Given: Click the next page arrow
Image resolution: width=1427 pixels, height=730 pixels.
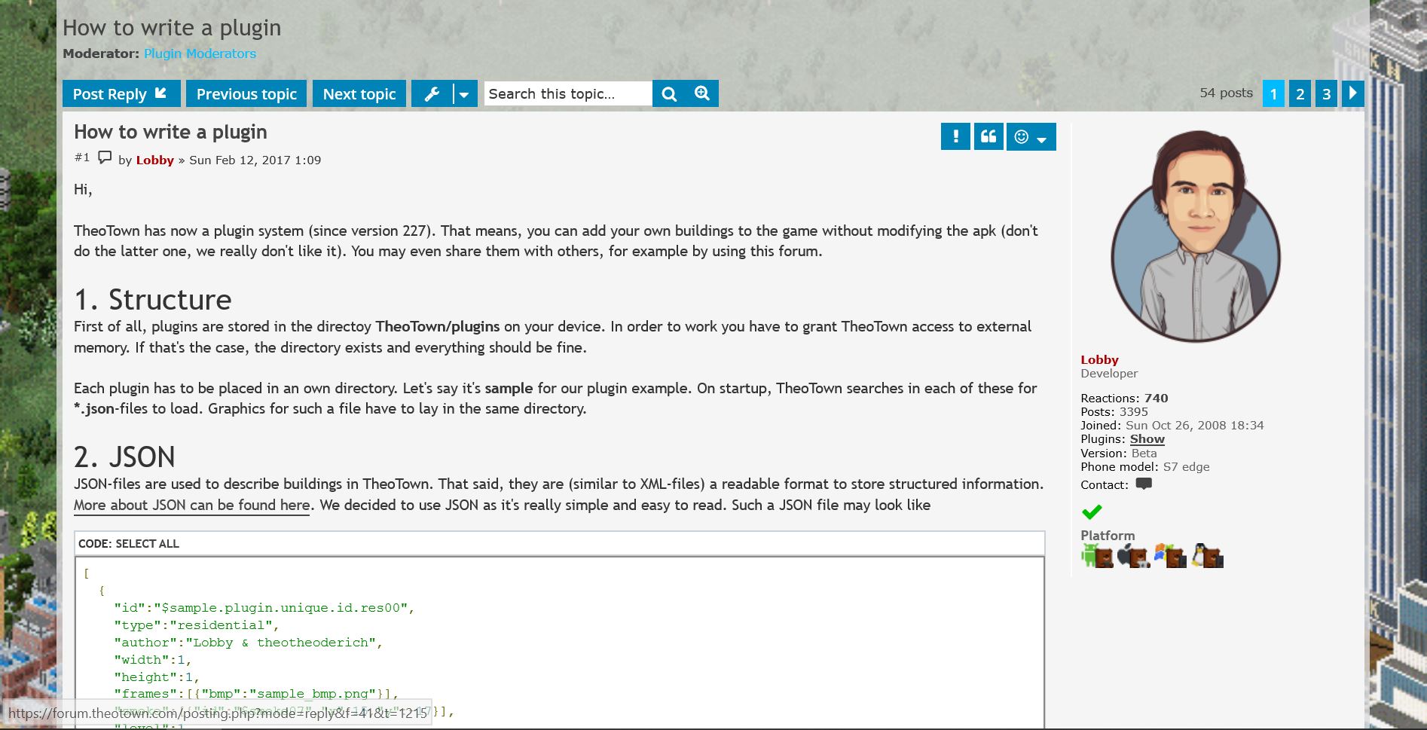Looking at the screenshot, I should click(1353, 93).
